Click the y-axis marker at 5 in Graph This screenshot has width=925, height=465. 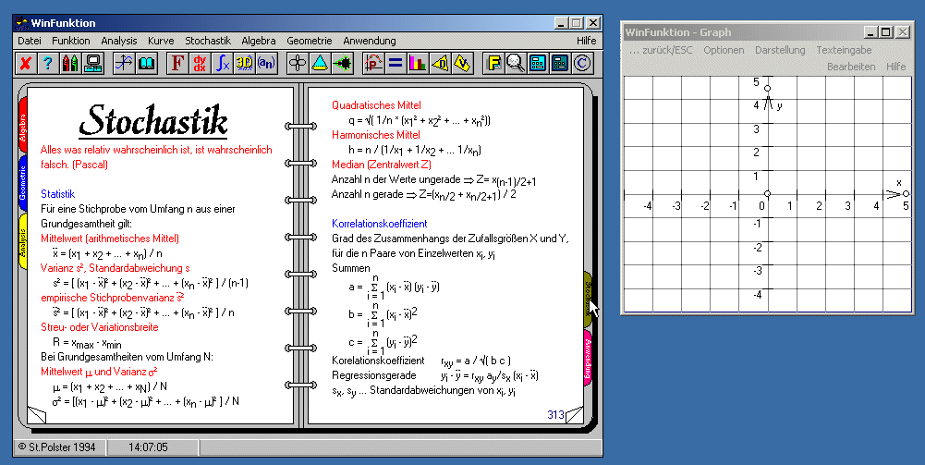[768, 89]
